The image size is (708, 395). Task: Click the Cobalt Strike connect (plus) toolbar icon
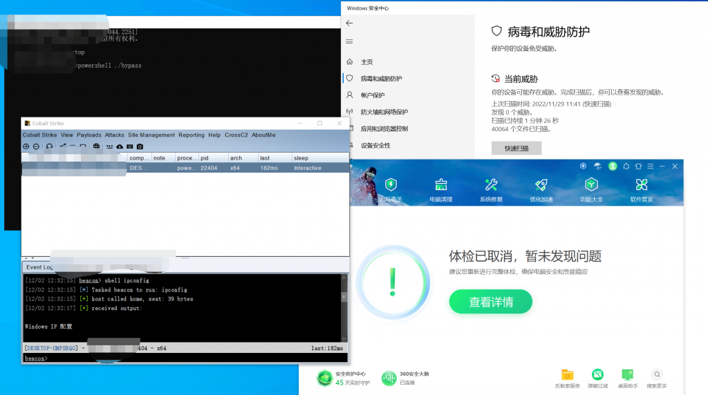tap(26, 146)
